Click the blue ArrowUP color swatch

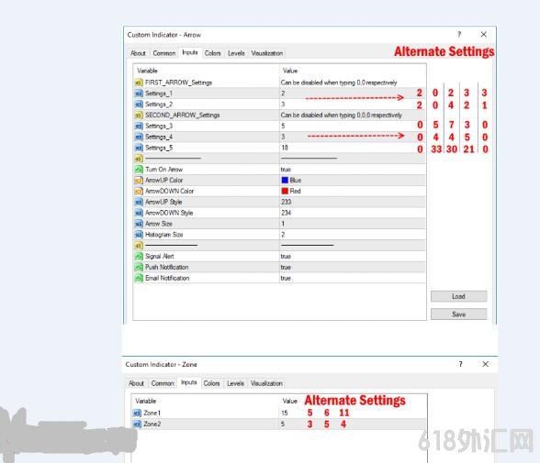tap(285, 180)
